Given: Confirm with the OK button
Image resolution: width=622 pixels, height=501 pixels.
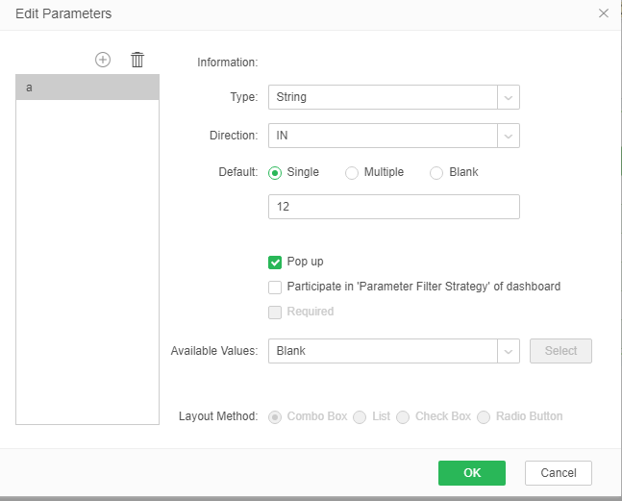Looking at the screenshot, I should 472,473.
